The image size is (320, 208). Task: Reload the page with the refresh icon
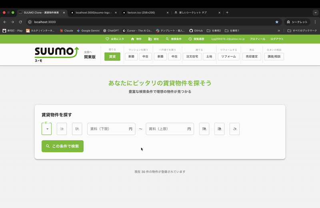[x=20, y=22]
